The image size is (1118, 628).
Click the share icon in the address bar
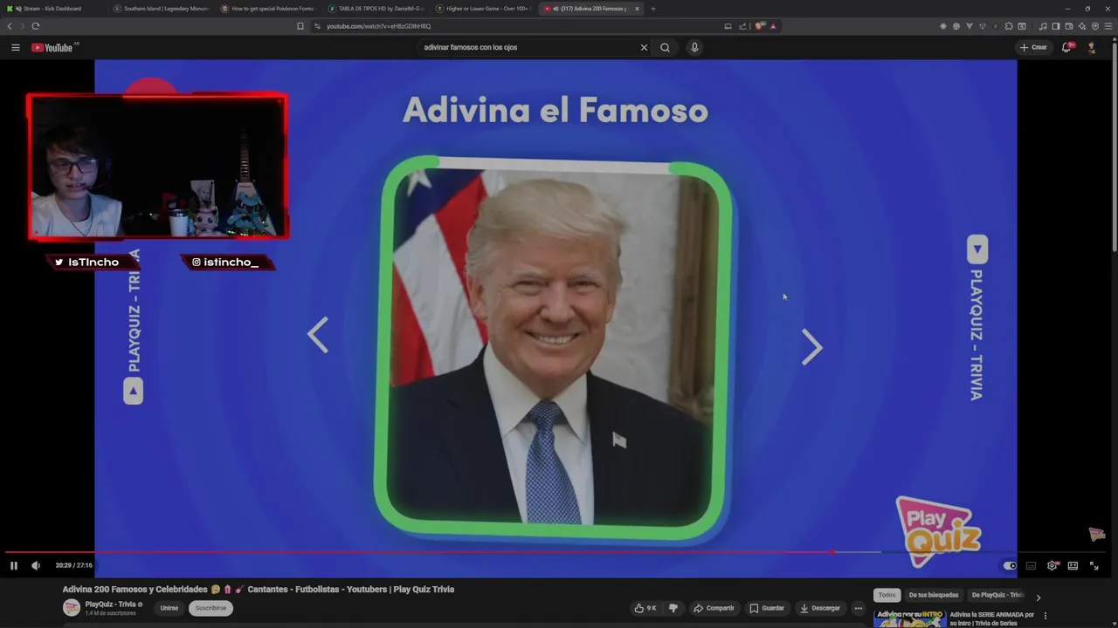pos(743,26)
